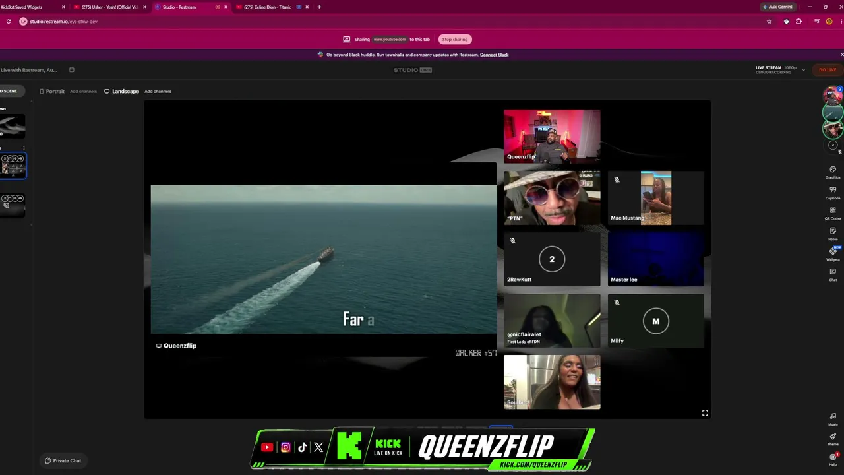The image size is (844, 475).
Task: Reload the browser page
Action: [9, 22]
